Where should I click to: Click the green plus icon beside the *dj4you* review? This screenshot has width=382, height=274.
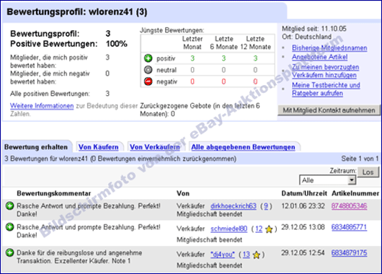[10, 252]
